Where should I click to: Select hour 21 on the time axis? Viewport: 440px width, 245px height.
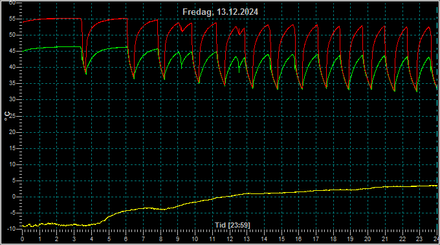click(385, 239)
